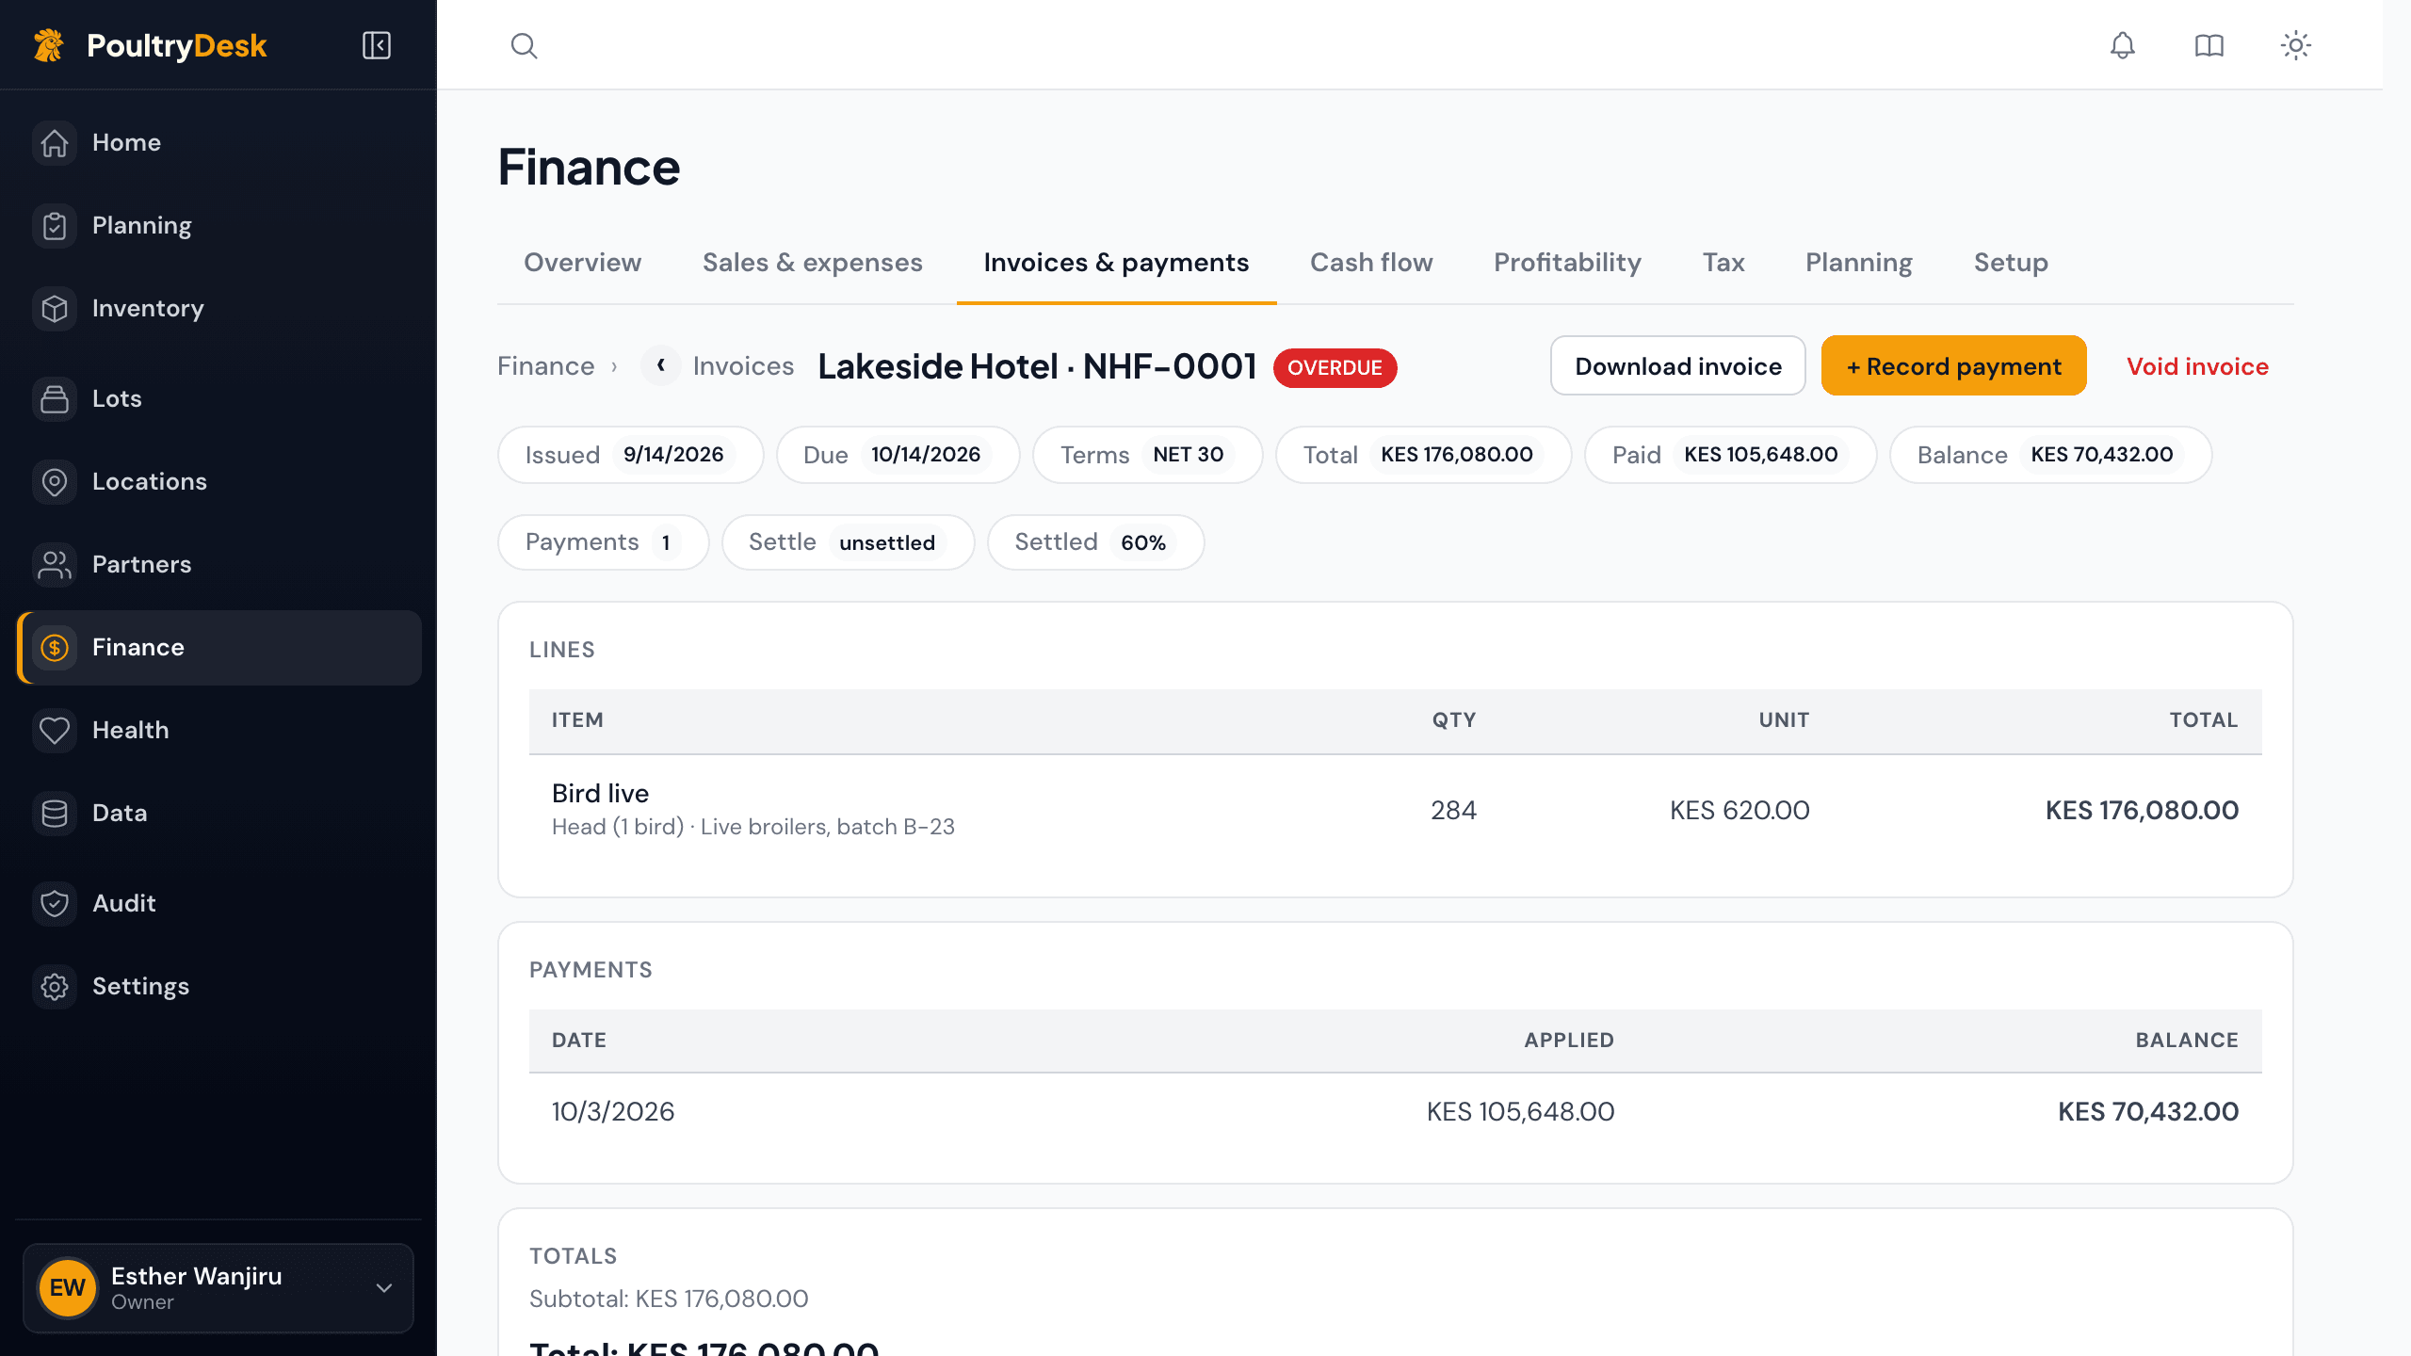Click the Payments 1 chip
Image resolution: width=2411 pixels, height=1356 pixels.
click(x=603, y=542)
